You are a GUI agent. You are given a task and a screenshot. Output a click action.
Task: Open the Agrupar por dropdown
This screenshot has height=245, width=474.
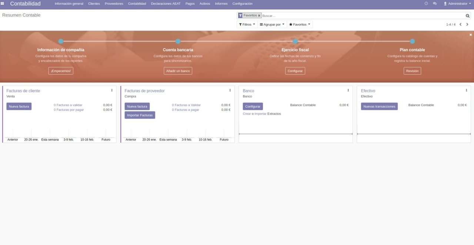click(x=272, y=24)
